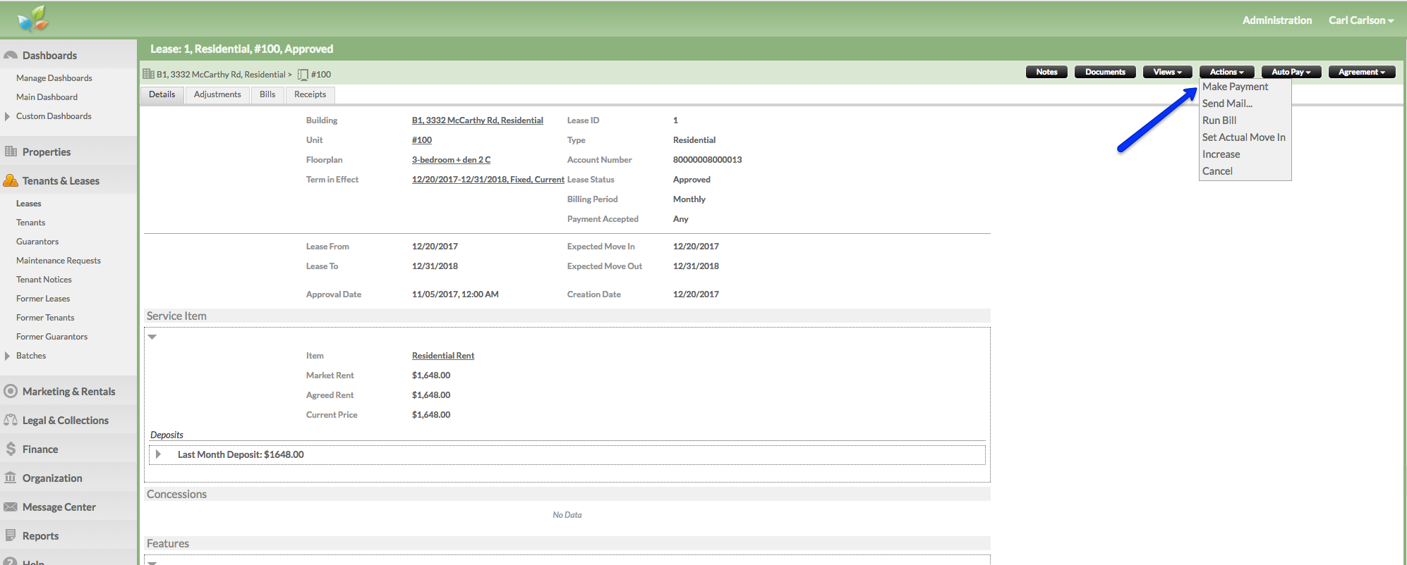Click the Finance dollar icon
The image size is (1407, 565).
[11, 449]
